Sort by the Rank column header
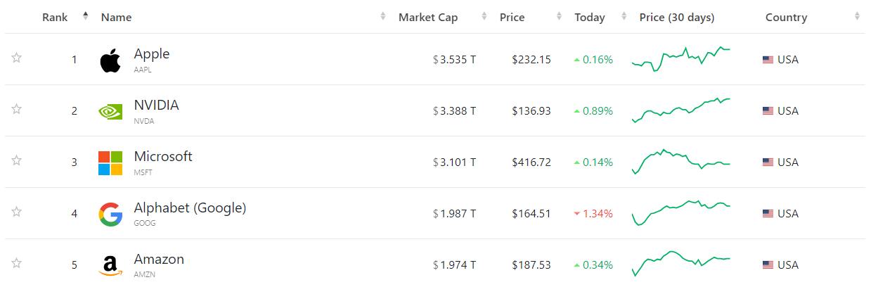The height and width of the screenshot is (287, 871). 55,18
